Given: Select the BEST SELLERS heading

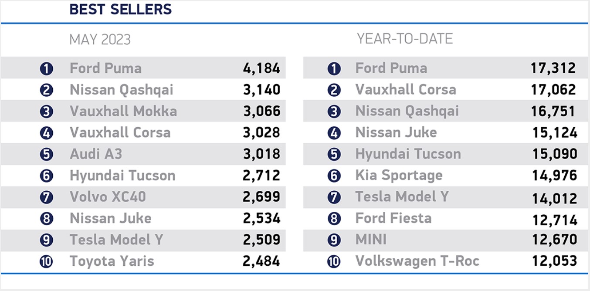Looking at the screenshot, I should [121, 9].
